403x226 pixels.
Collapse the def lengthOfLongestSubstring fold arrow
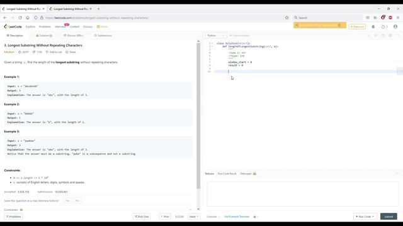click(212, 46)
